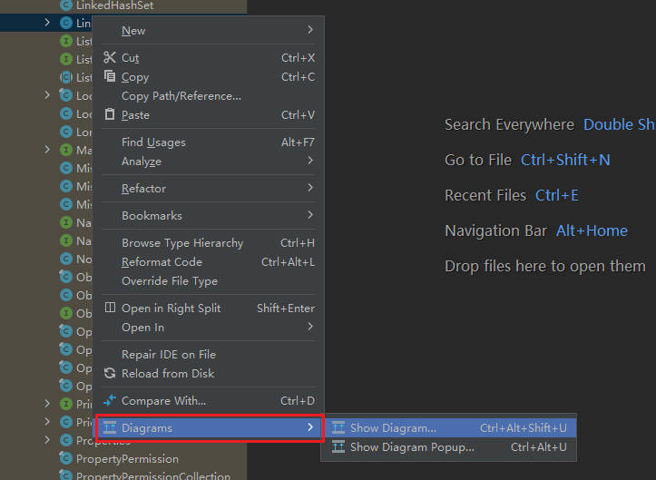Select PropertyPermission class in tree
The height and width of the screenshot is (480, 656).
tap(127, 459)
